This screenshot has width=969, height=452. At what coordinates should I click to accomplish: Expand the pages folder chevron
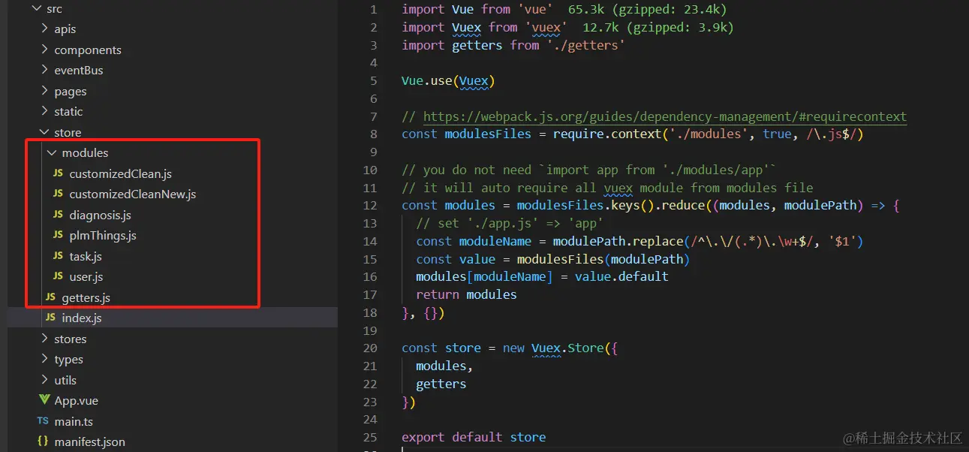pyautogui.click(x=44, y=92)
